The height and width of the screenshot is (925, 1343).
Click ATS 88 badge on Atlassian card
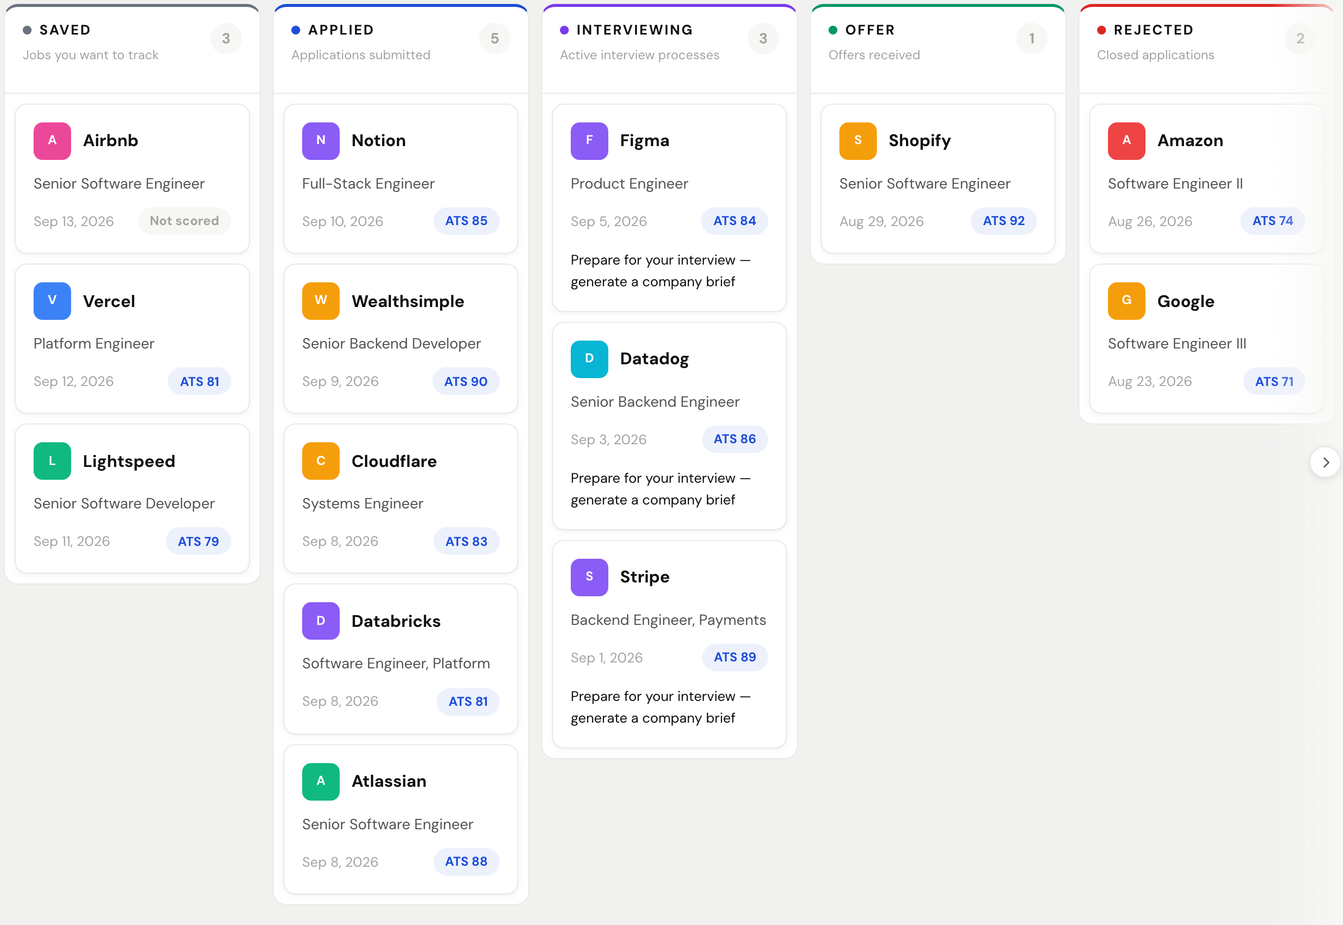click(x=466, y=861)
